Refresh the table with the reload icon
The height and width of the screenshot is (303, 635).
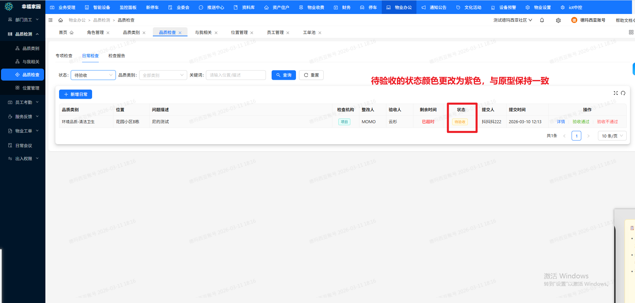(x=623, y=93)
